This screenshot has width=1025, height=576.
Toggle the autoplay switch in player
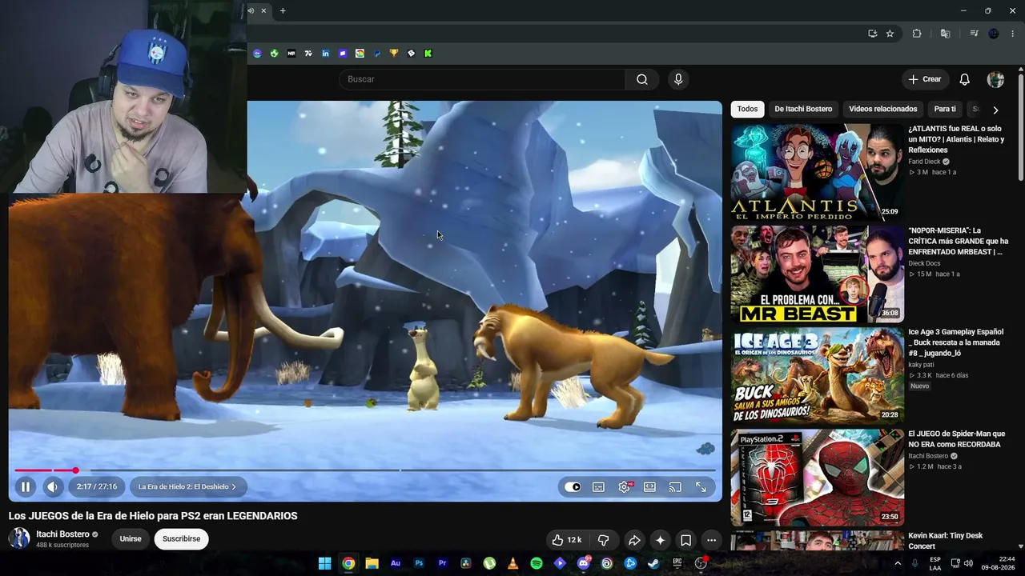573,486
